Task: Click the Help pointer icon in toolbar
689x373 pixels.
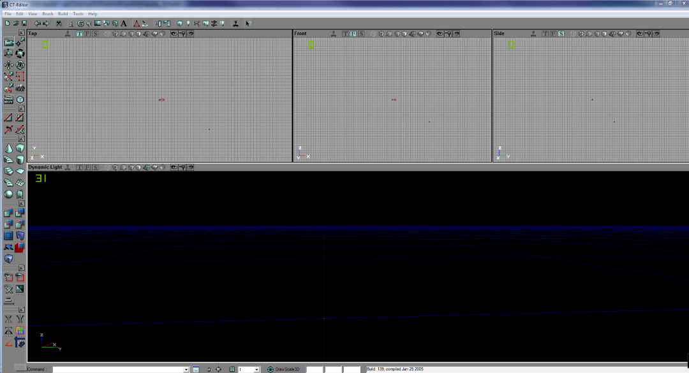Action: pos(248,24)
